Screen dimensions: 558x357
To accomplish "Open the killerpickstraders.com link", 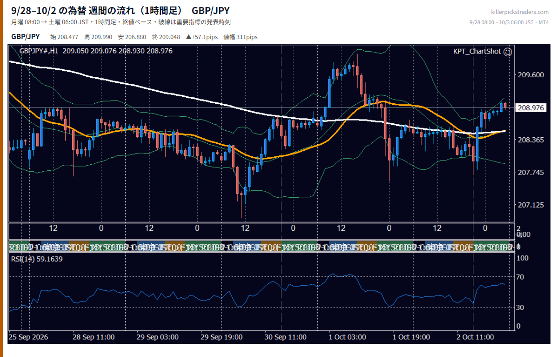I will coord(520,12).
